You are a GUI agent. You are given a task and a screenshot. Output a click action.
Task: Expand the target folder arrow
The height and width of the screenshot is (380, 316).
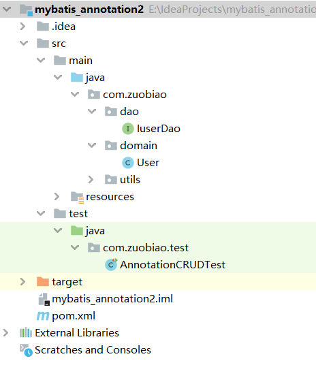tap(22, 282)
